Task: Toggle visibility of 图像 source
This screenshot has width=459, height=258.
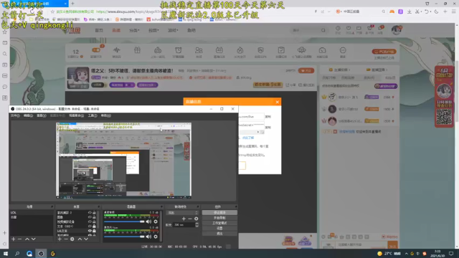Action: pos(90,217)
